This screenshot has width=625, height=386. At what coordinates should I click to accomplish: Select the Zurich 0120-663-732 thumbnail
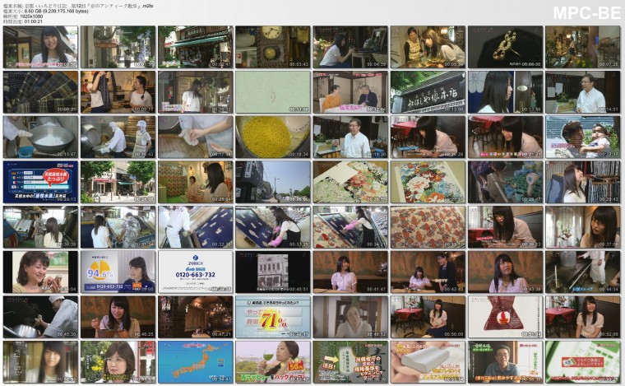point(196,272)
